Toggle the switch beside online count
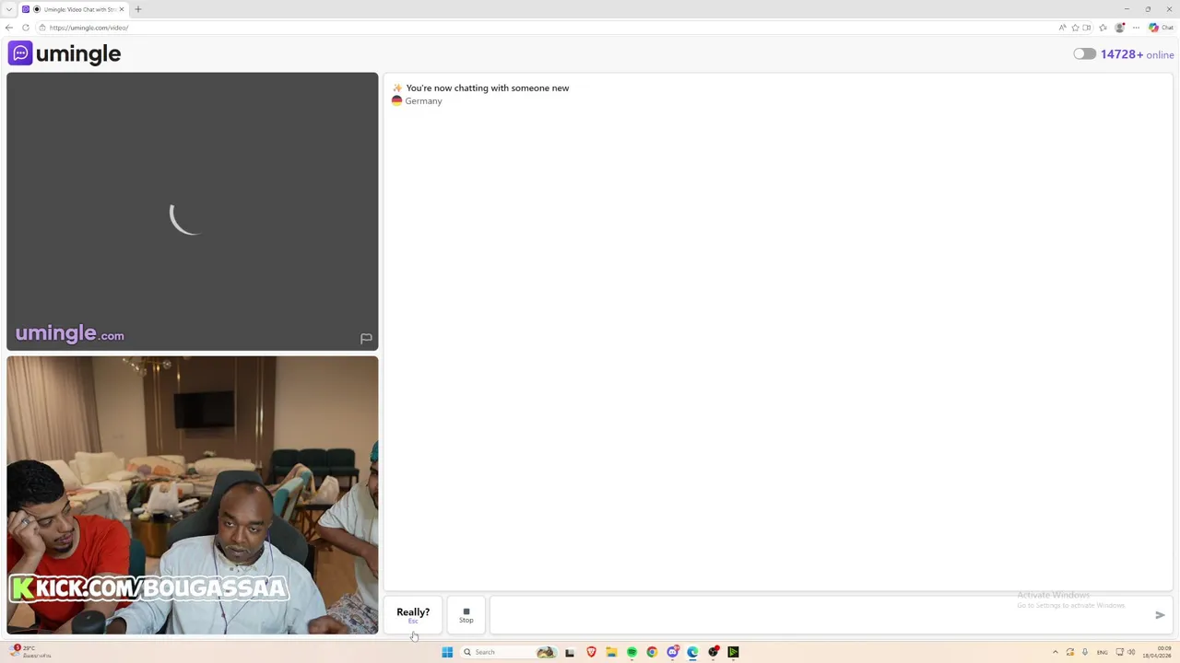 [x=1084, y=54]
